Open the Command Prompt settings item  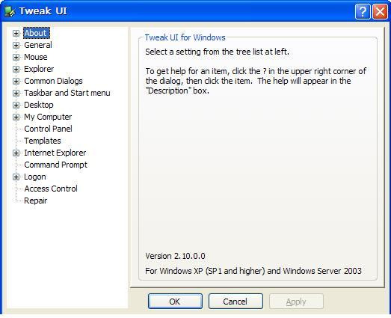tap(55, 165)
